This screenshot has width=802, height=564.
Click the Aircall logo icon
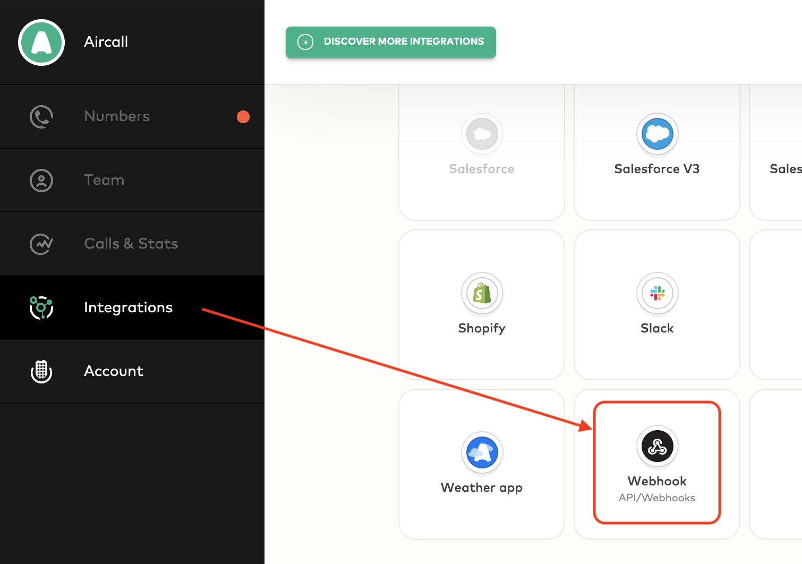[x=41, y=42]
